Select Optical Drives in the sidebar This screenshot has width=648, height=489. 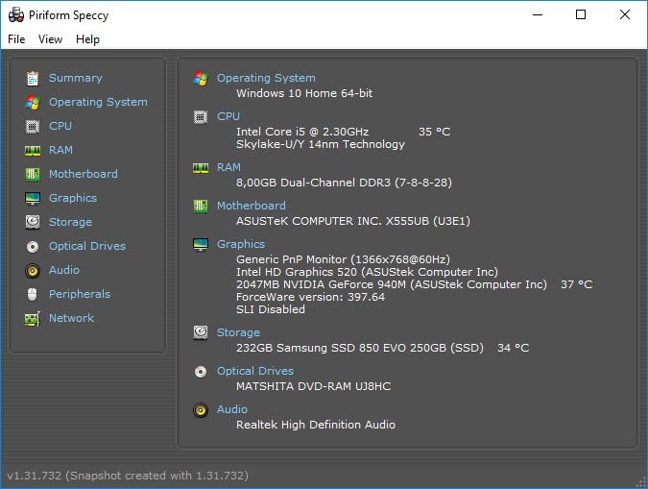click(87, 246)
